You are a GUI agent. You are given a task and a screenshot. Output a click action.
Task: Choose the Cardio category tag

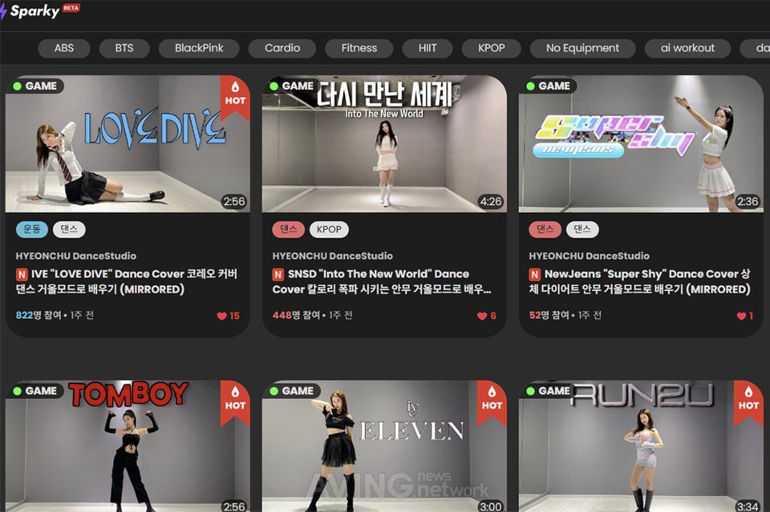[282, 48]
